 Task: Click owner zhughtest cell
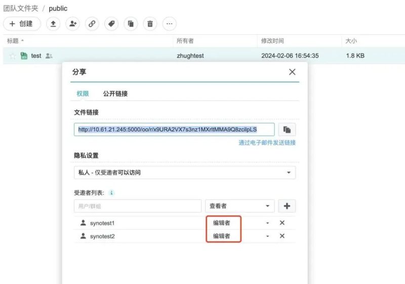click(190, 56)
